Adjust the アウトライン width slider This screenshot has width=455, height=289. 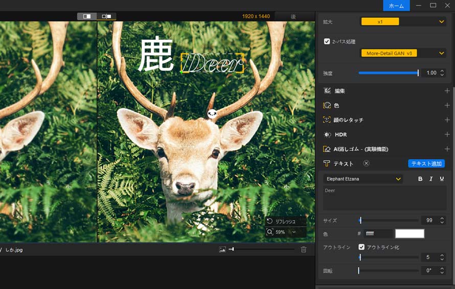pos(389,257)
